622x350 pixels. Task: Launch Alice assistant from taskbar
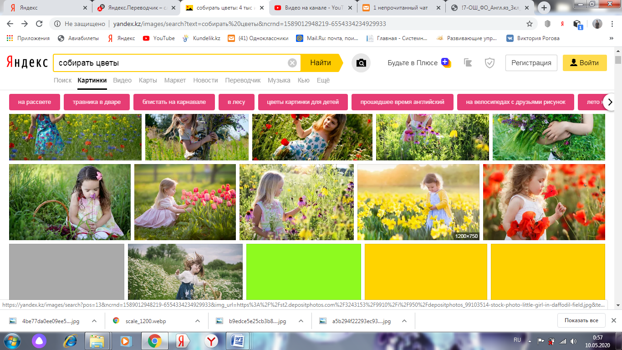click(39, 341)
